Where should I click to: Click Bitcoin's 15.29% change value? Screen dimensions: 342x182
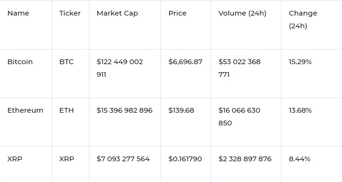(x=300, y=62)
